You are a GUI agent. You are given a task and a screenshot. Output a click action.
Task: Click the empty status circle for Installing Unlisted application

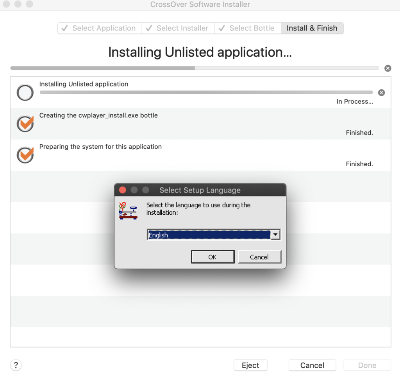(25, 93)
